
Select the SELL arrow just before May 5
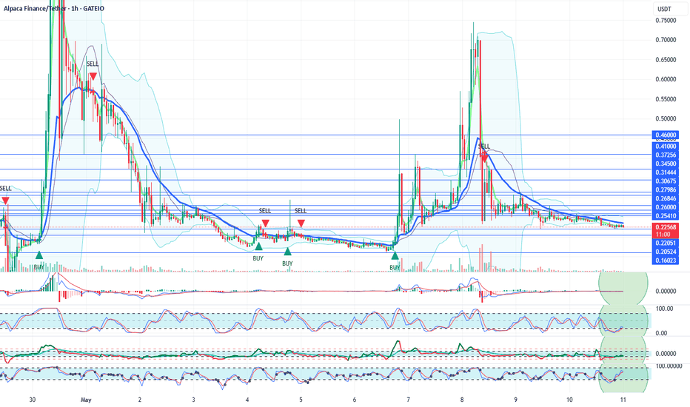coord(301,223)
